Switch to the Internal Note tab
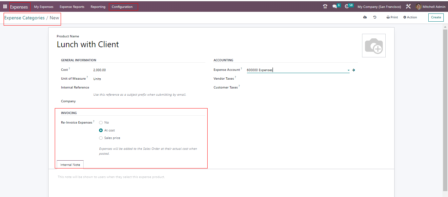 tap(70, 165)
